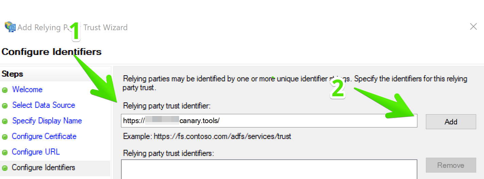
Task: Open the Configure Certificate step
Action: [x=44, y=136]
